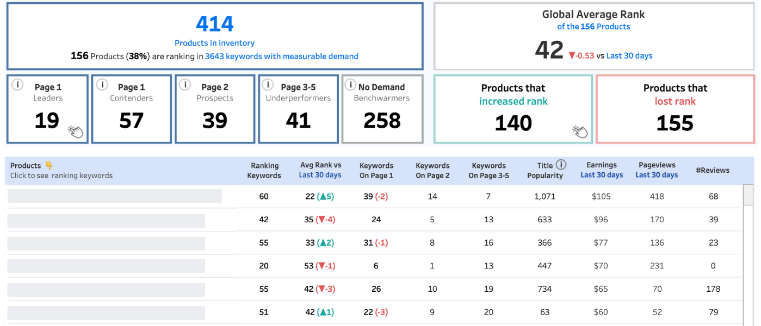Select the No Demand Benchwarmers card
The image size is (761, 326).
click(382, 109)
